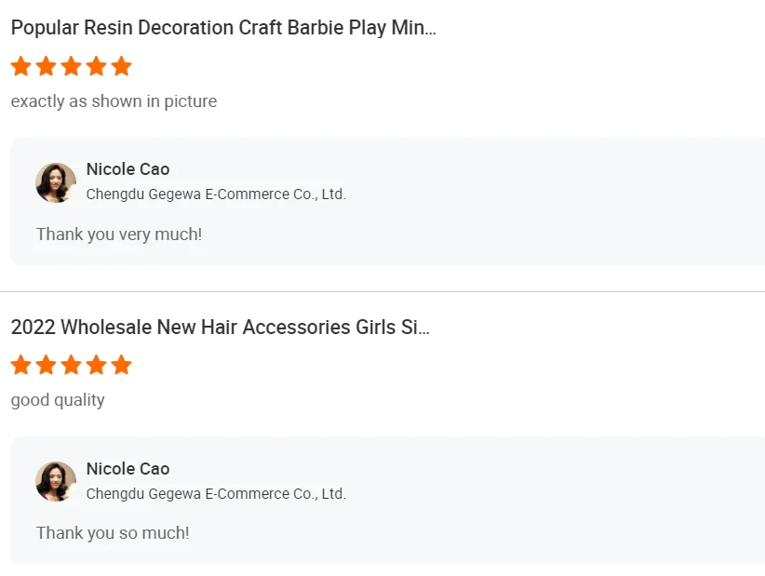Open the Nicole Cao name in the Hair Accessories reply
765x576 pixels.
coord(127,469)
